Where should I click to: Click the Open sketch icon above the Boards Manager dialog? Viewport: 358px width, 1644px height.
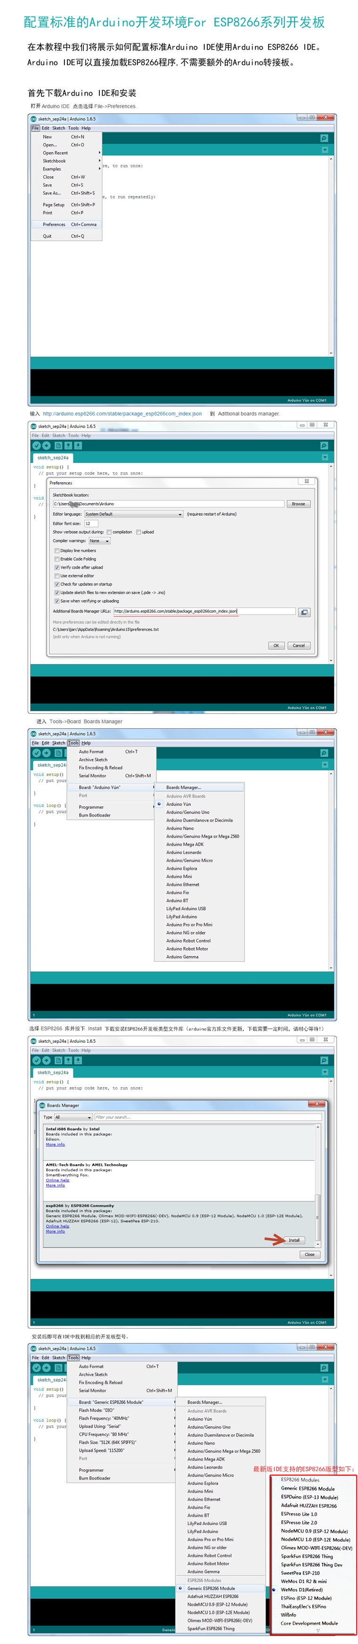(x=68, y=1060)
